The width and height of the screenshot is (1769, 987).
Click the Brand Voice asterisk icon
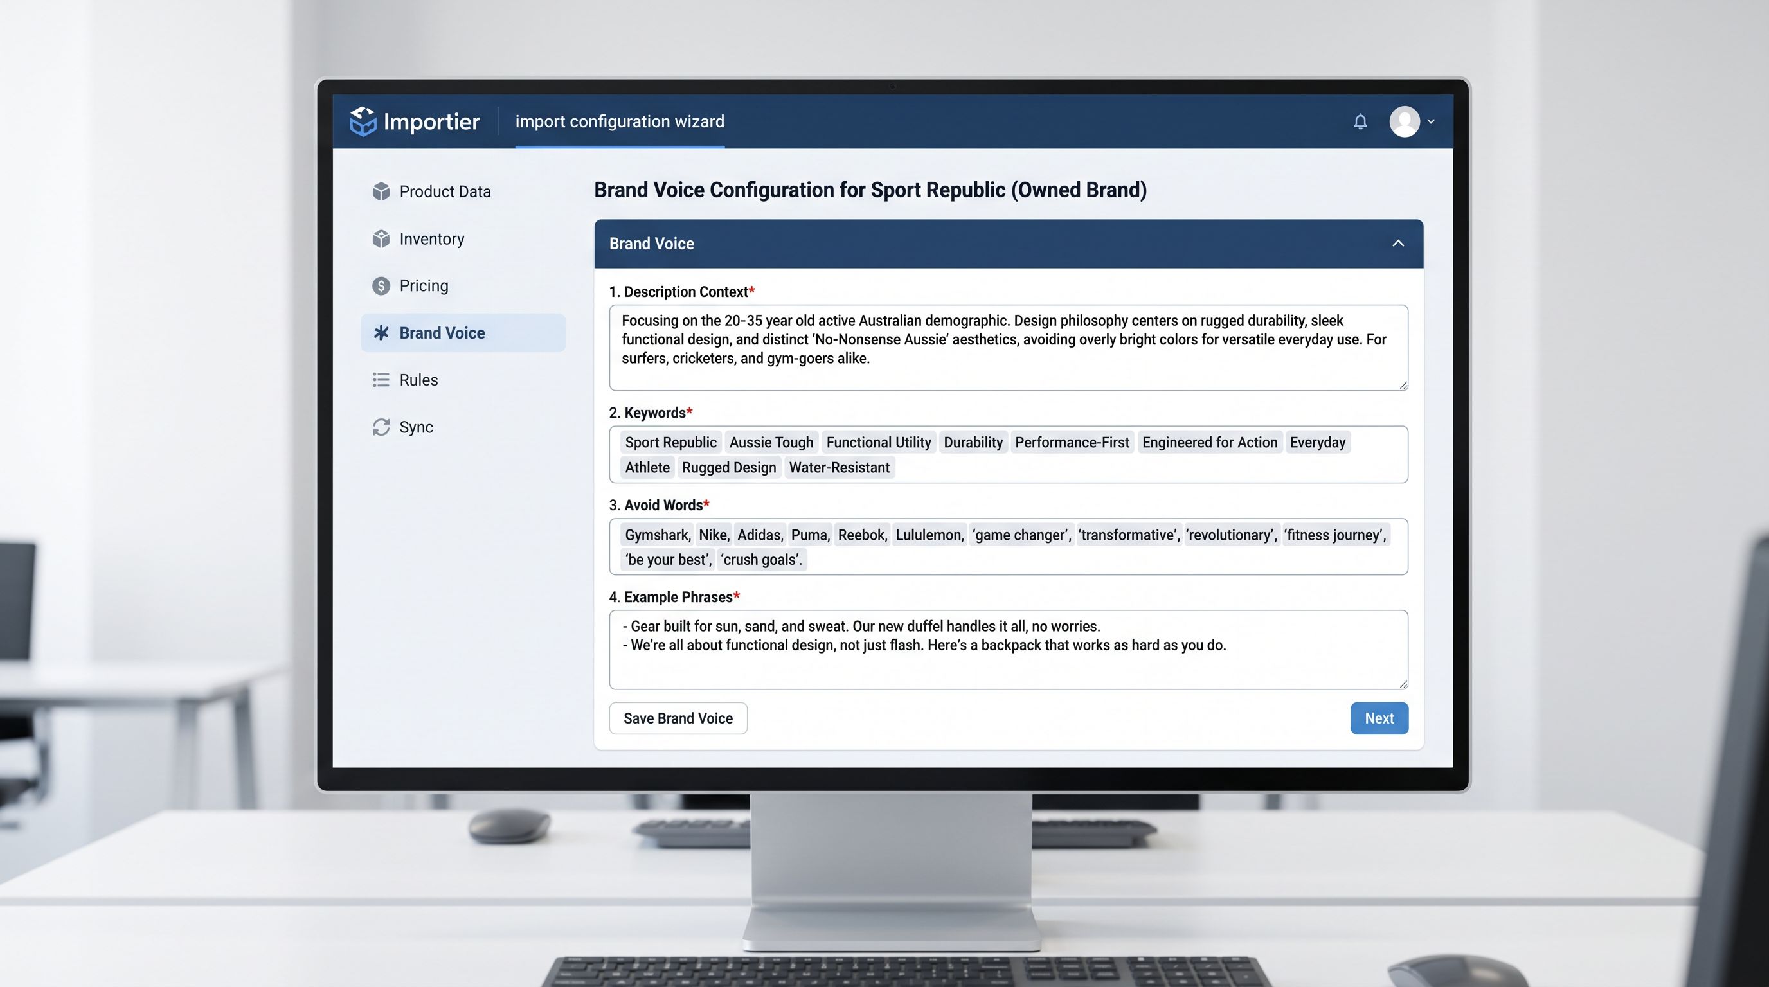[x=381, y=333]
